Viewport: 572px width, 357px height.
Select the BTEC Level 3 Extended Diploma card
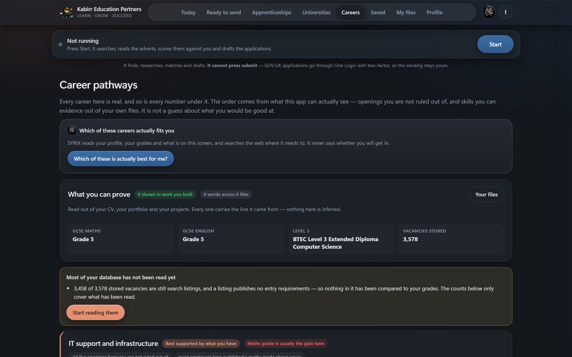(x=341, y=239)
